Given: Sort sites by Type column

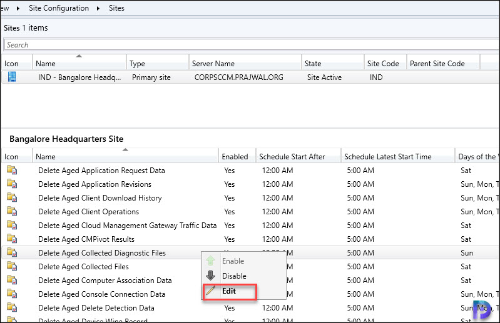Looking at the screenshot, I should [158, 63].
